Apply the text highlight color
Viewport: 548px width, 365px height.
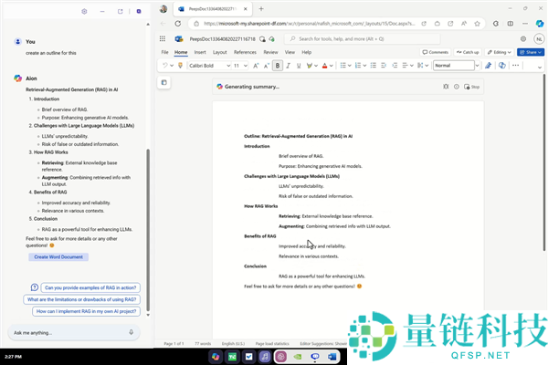[309, 66]
